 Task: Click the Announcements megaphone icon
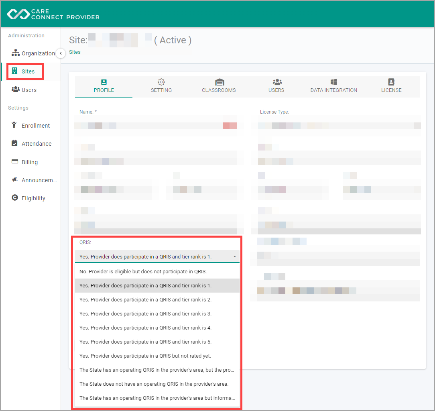coord(15,179)
